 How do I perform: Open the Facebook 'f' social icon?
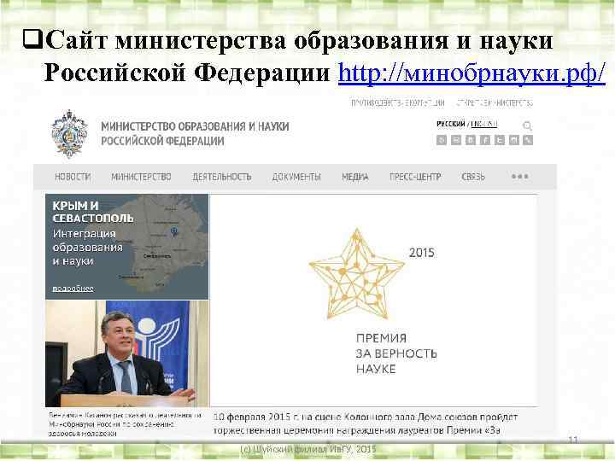tap(485, 140)
